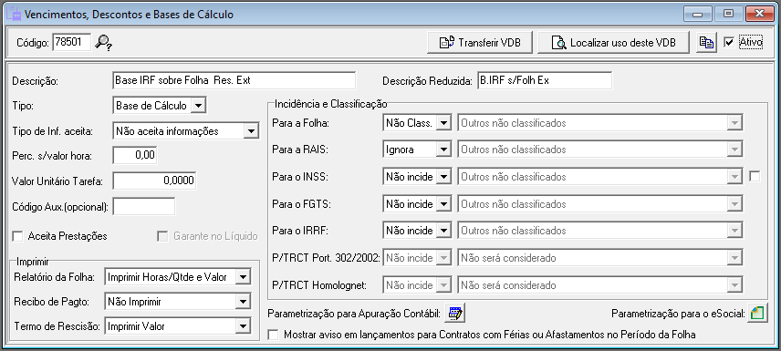Viewport: 781px width, 351px height.
Task: Click the Descrição text field
Action: point(234,80)
